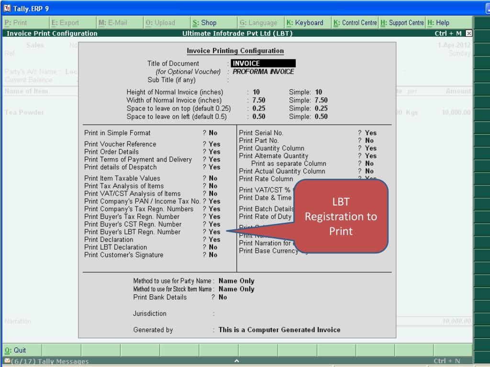490x367 pixels.
Task: Toggle Print details of Despatch value
Action: (214, 167)
